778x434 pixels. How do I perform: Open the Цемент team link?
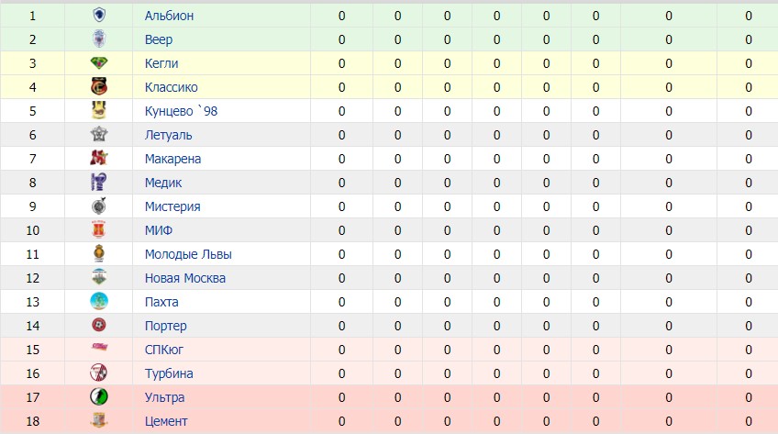166,421
